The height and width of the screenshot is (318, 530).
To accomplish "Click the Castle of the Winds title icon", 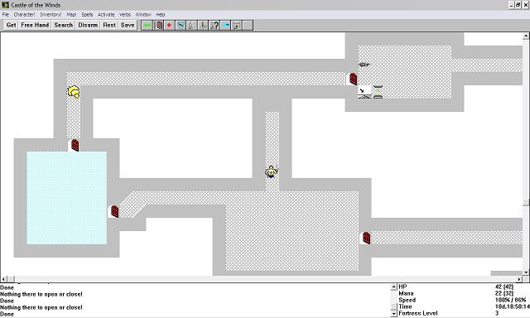I will click(5, 5).
